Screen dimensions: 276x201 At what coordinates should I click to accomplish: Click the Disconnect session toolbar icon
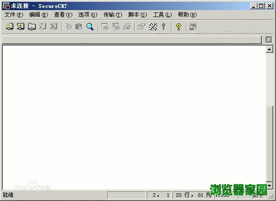point(53,27)
